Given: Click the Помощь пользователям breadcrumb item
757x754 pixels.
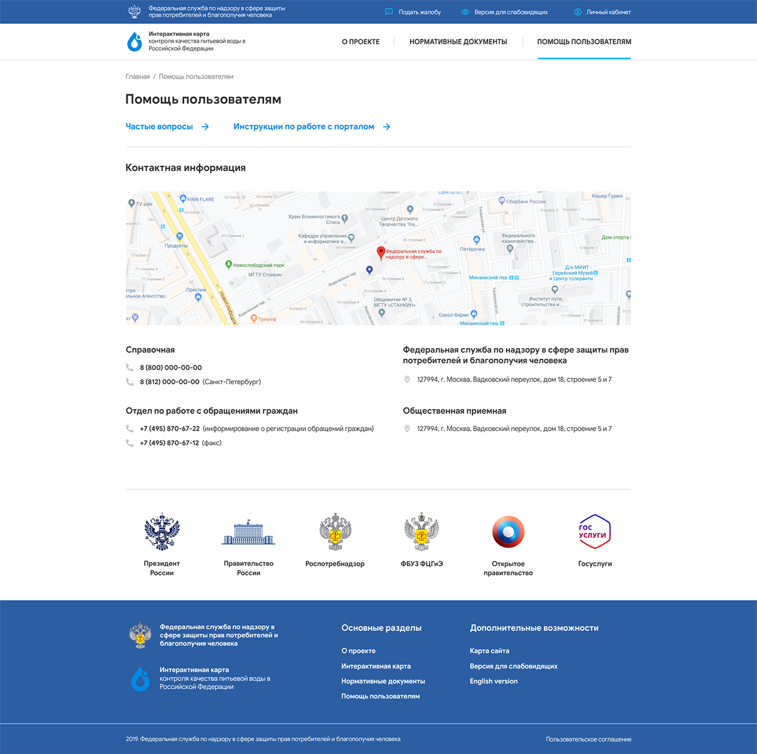Looking at the screenshot, I should (x=196, y=77).
